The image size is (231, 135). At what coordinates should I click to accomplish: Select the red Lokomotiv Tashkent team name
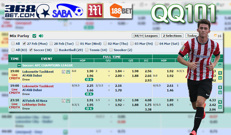38,86
